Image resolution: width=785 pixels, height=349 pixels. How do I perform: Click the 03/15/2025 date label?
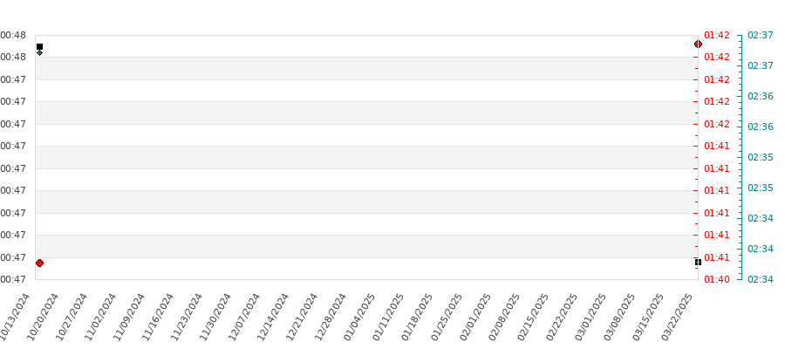click(648, 317)
